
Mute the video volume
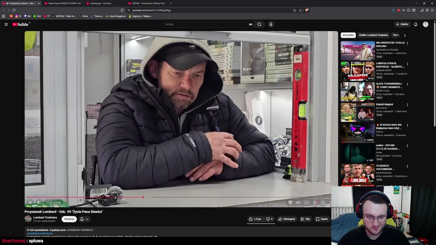[x=39, y=202]
